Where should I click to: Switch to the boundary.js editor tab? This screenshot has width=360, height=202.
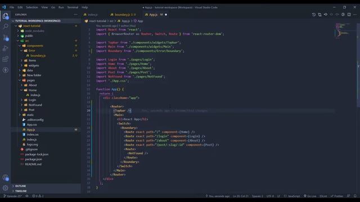click(x=123, y=15)
